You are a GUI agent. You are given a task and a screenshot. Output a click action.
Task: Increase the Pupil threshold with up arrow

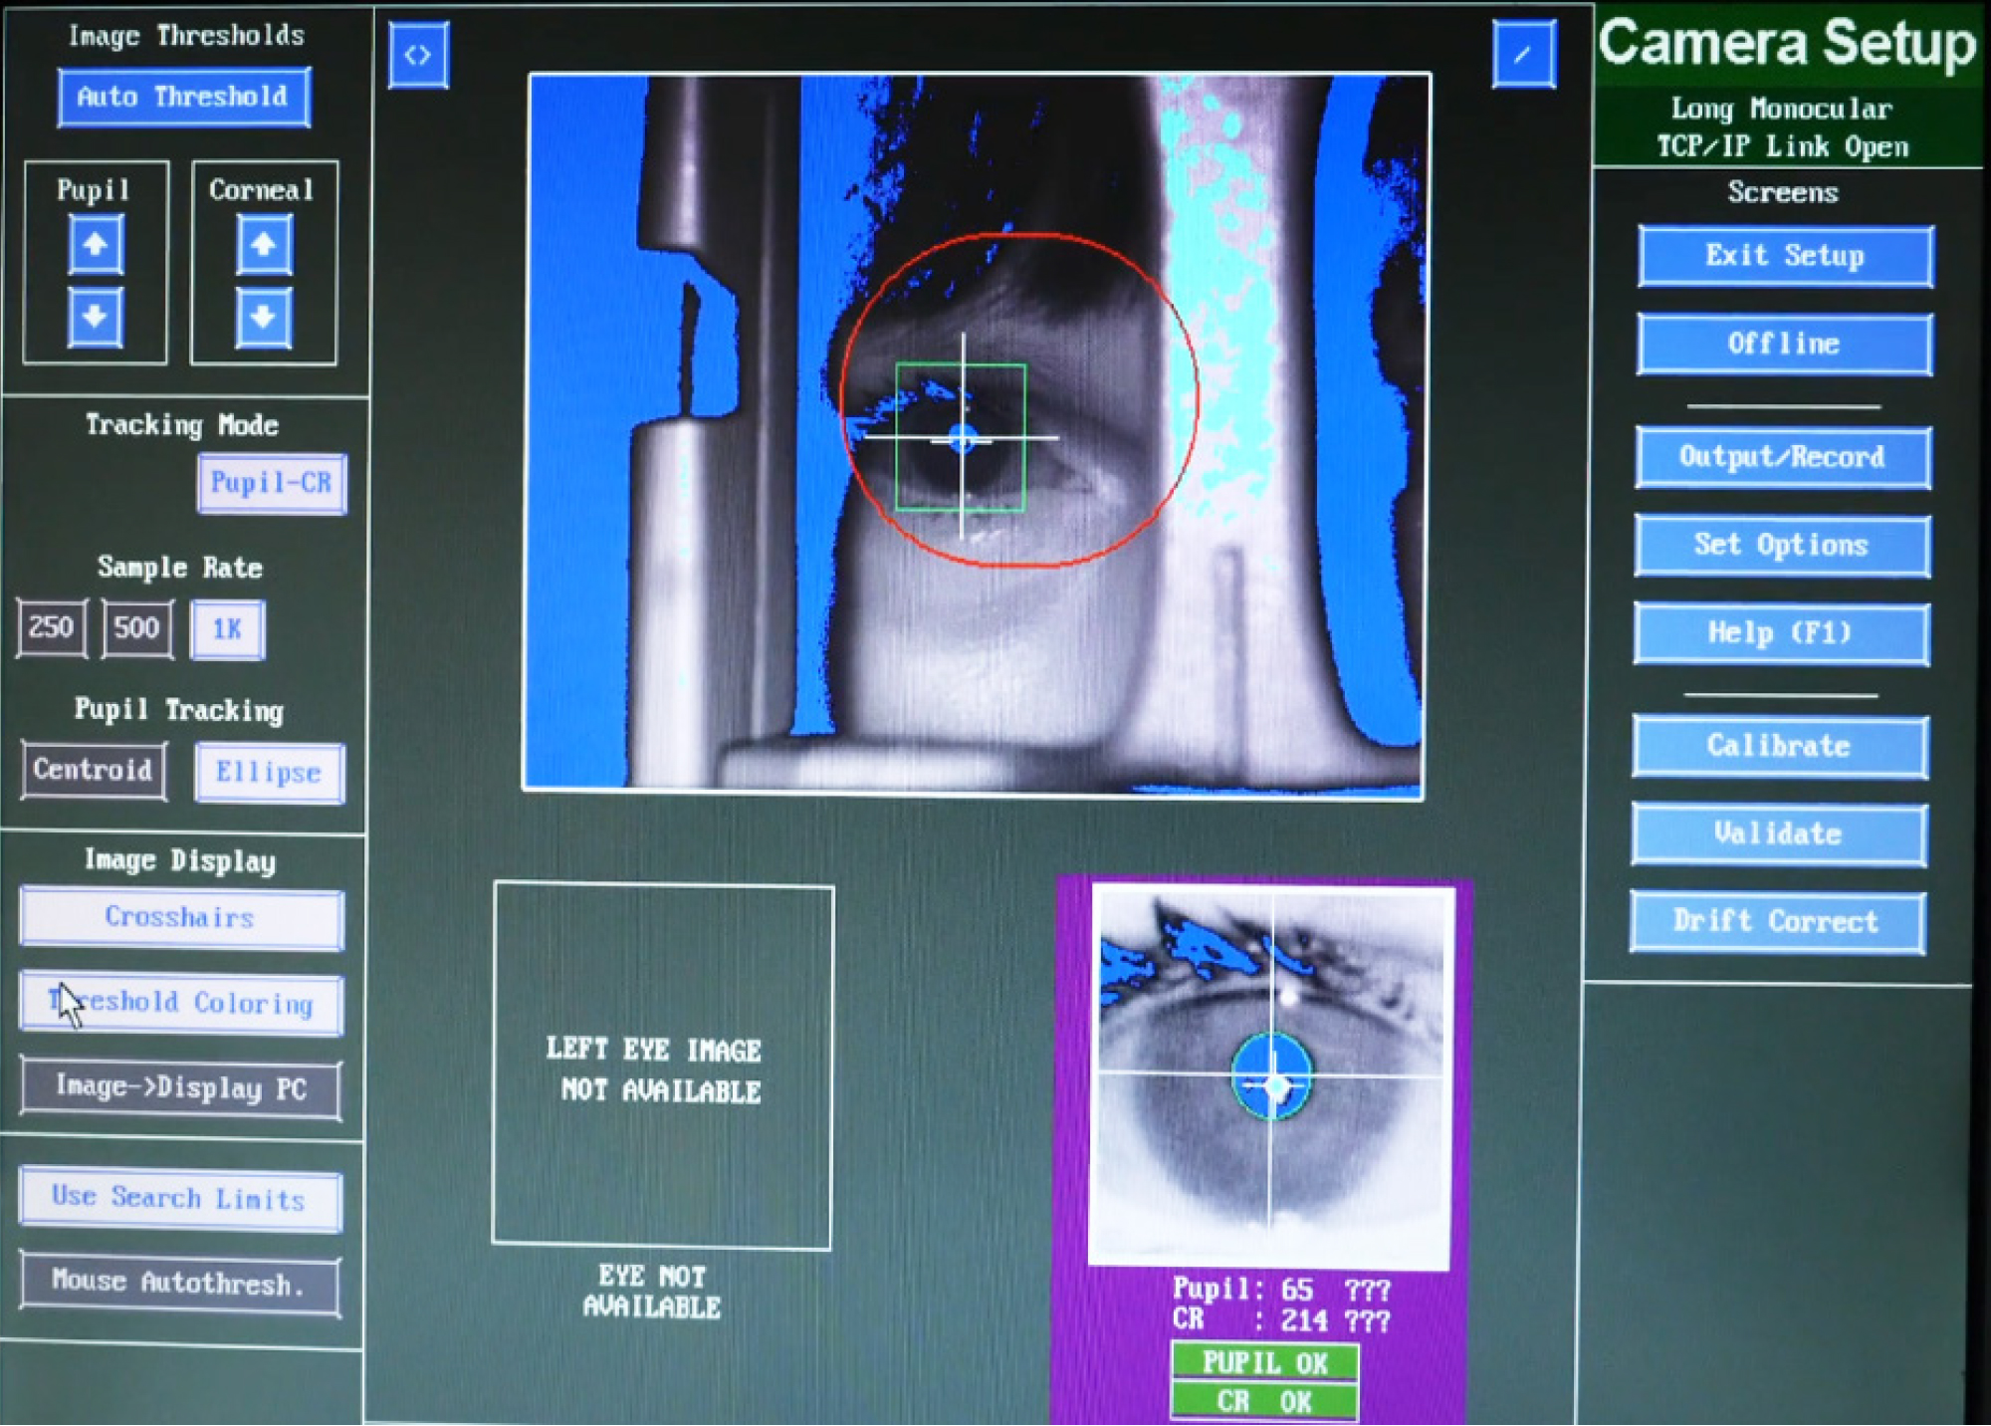tap(96, 245)
